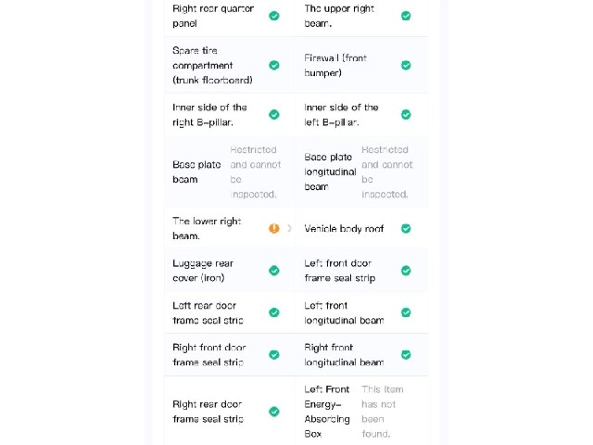Click green check beside Spare tire compartment
Screen dimensions: 593x445
(274, 65)
